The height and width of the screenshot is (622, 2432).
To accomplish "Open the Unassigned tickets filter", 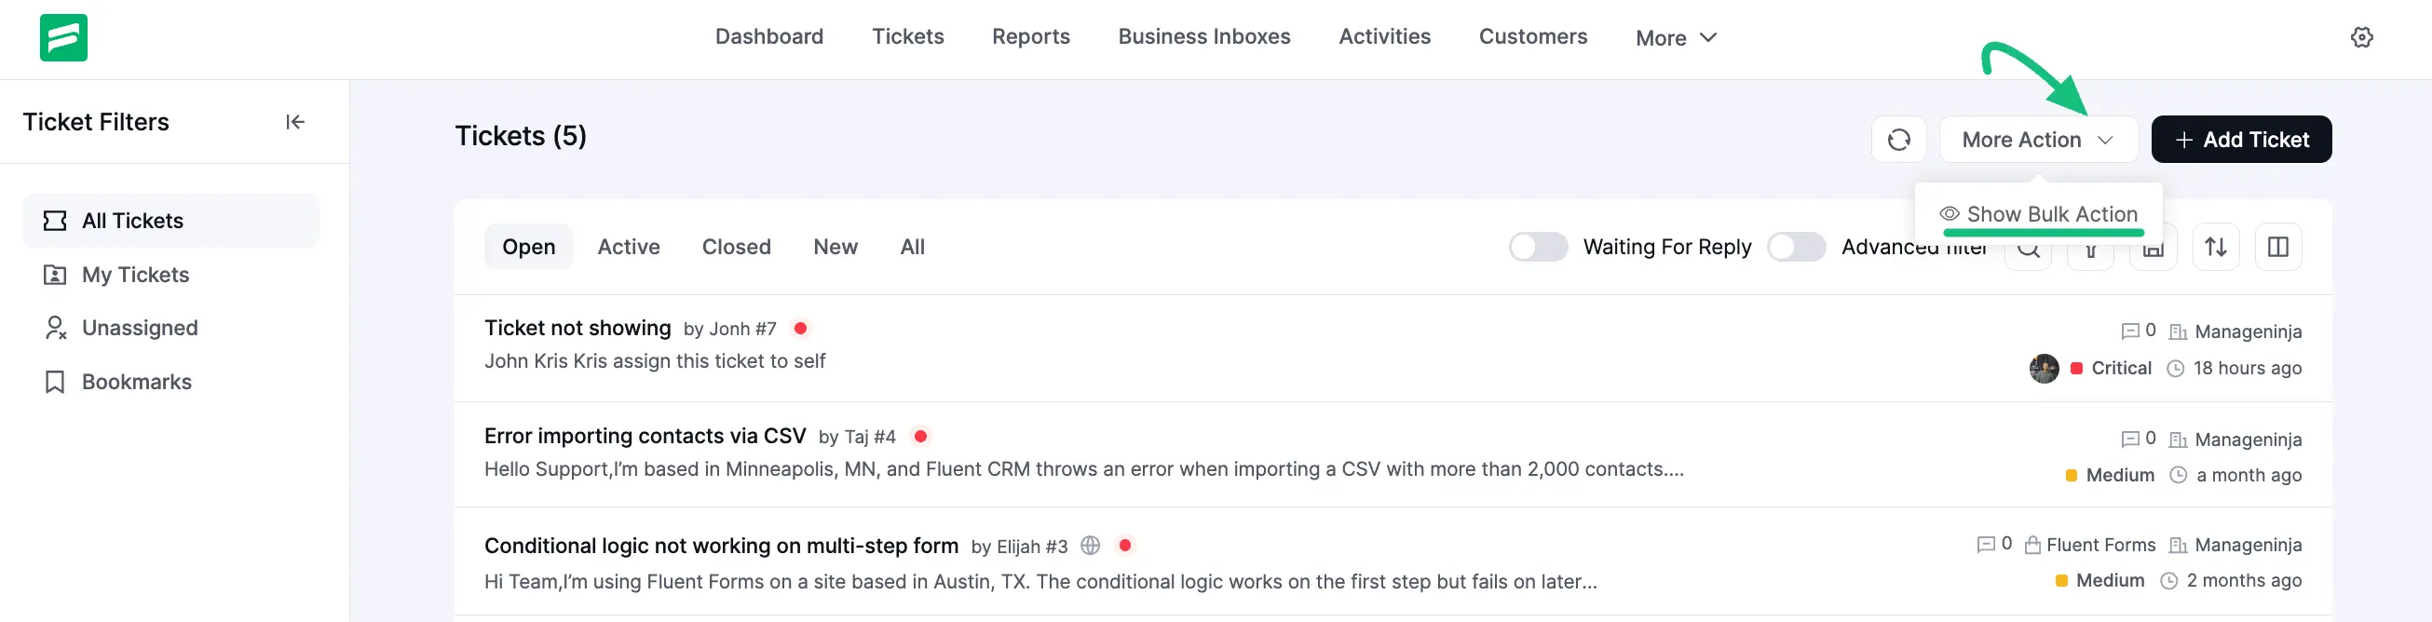I will point(139,328).
